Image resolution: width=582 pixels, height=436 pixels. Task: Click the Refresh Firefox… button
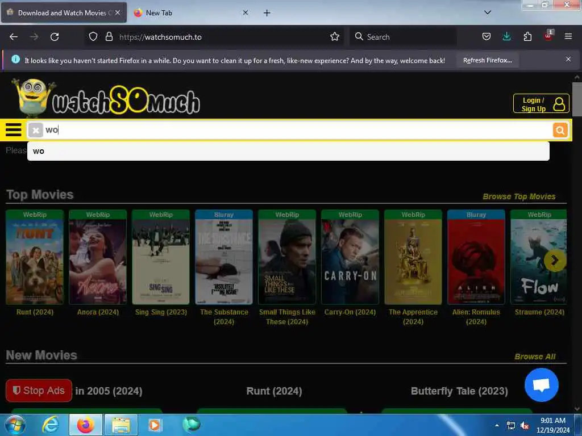tap(487, 60)
